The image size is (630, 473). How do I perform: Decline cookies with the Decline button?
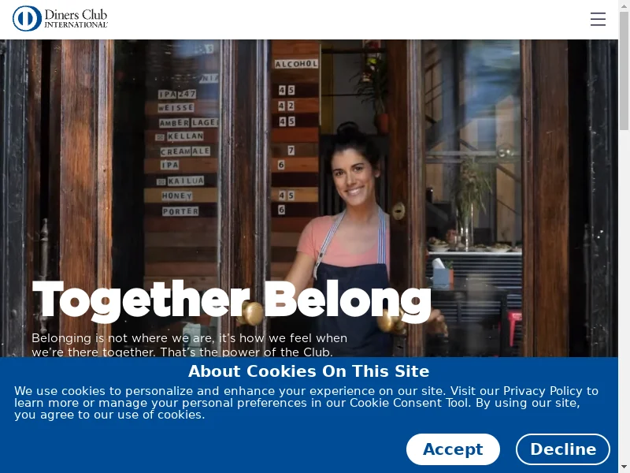(563, 449)
